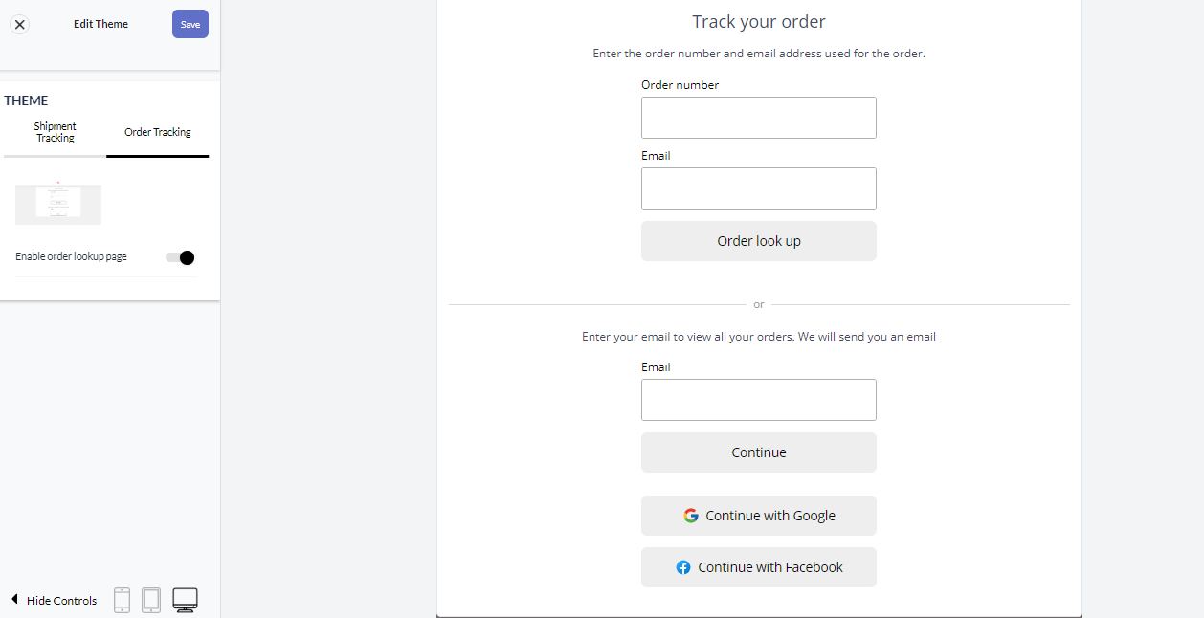
Task: Focus the first Email input field
Action: [x=759, y=188]
